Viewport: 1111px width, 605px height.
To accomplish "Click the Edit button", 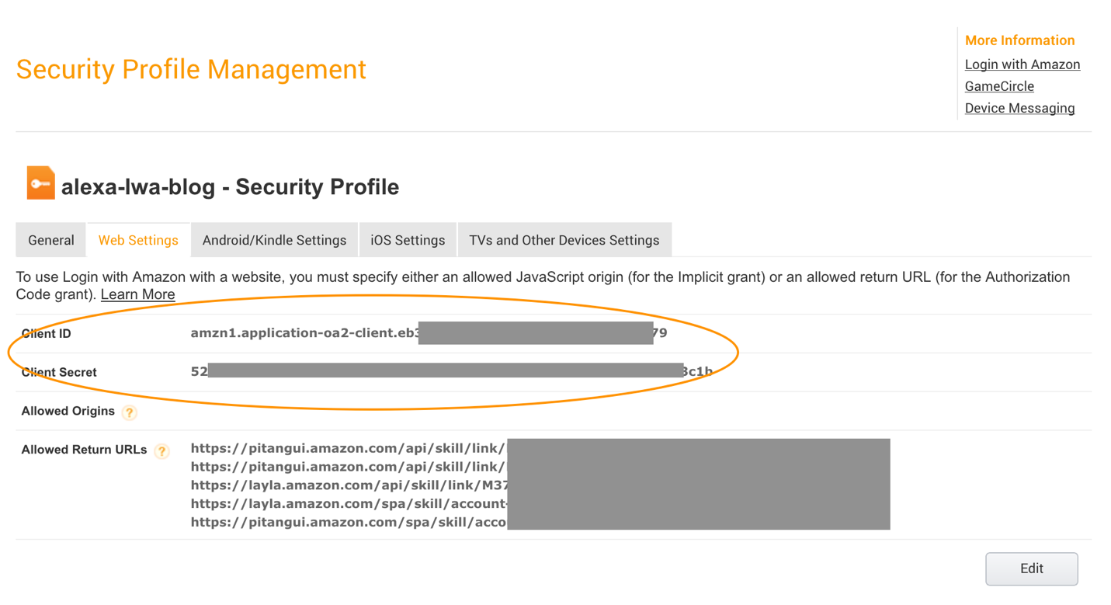I will click(x=1031, y=568).
